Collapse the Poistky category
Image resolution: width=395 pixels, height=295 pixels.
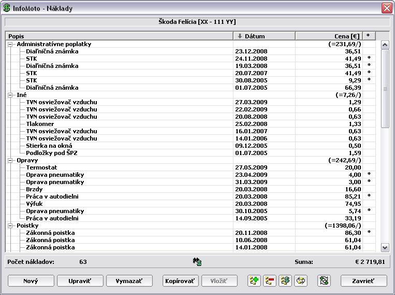(10, 226)
